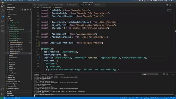Close the terminal panel
176x99 pixels.
coord(174,74)
